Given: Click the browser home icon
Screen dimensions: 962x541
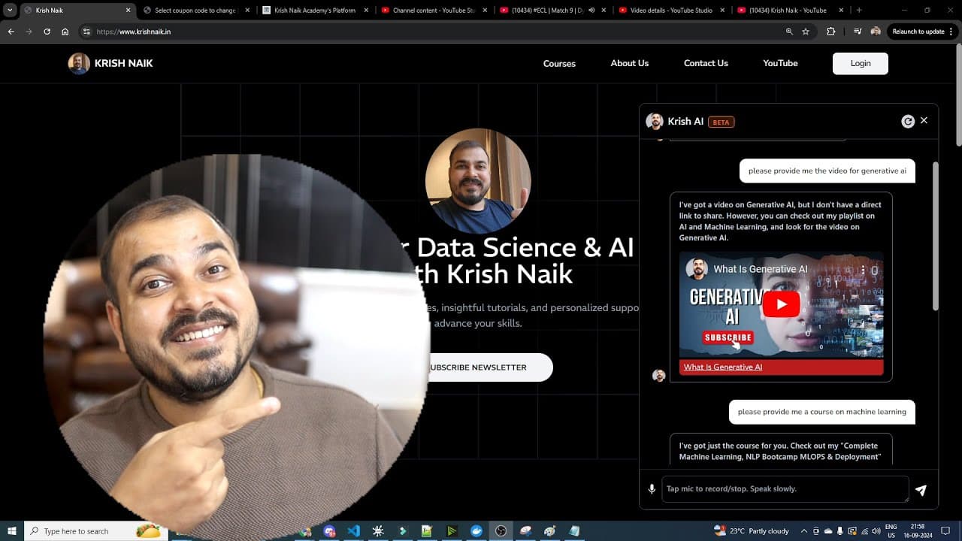Looking at the screenshot, I should tap(65, 32).
